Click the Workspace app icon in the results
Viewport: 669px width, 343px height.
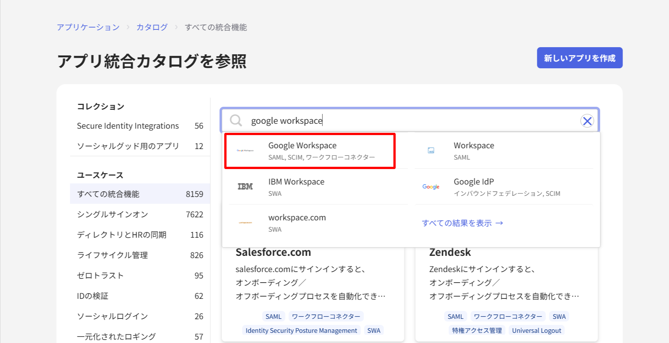click(431, 150)
